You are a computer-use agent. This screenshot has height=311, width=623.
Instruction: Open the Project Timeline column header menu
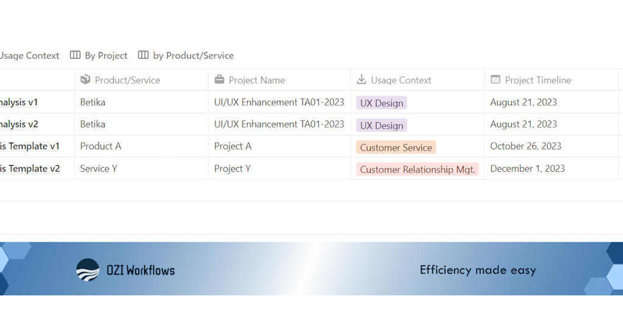click(551, 80)
